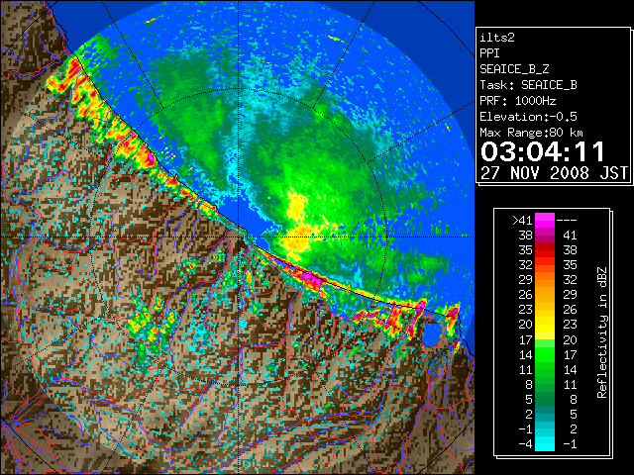Click the 'SEAICE_B_Z' product label
Screen dimensions: 634x475
click(514, 69)
